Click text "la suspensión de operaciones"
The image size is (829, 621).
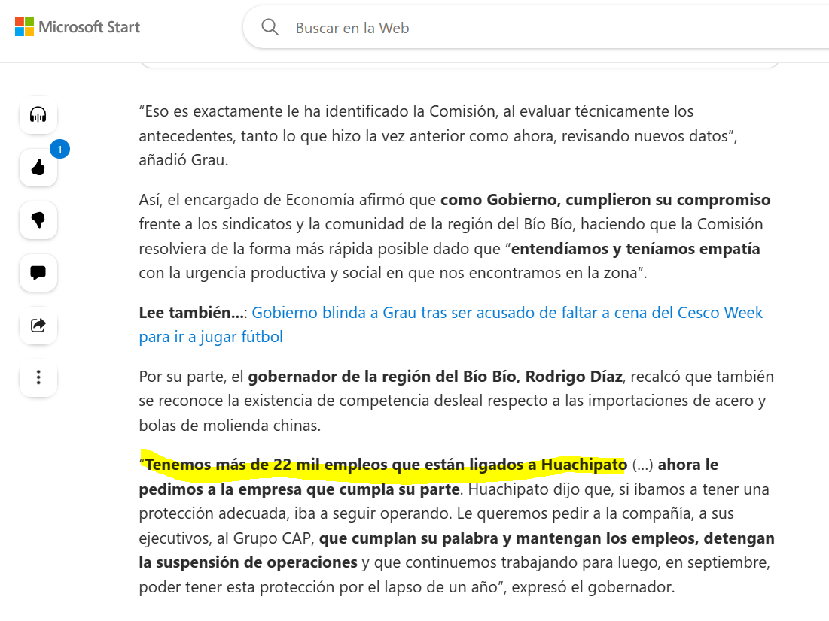coord(248,562)
